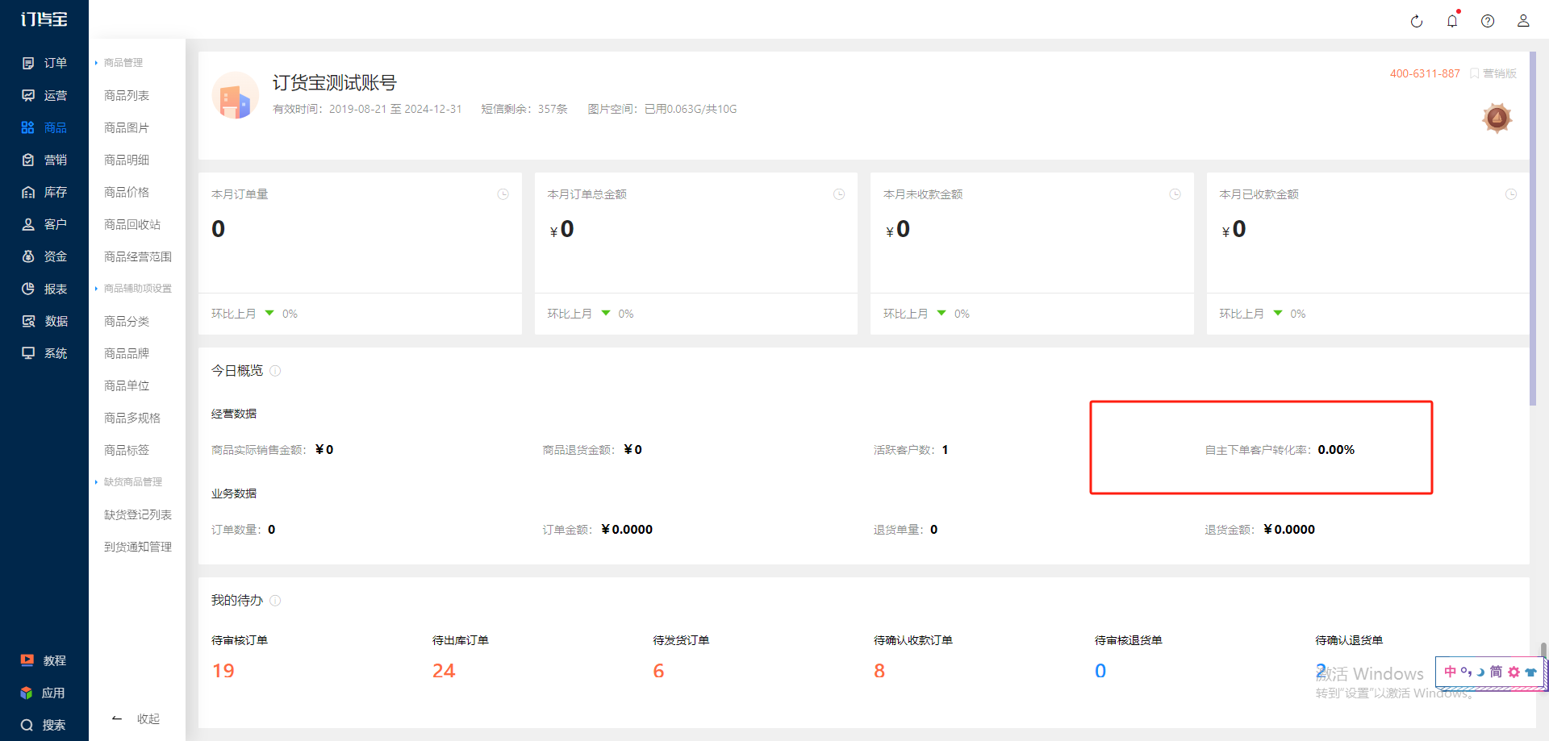Click info icon beside 我的待办
Image resolution: width=1549 pixels, height=741 pixels.
click(x=275, y=601)
